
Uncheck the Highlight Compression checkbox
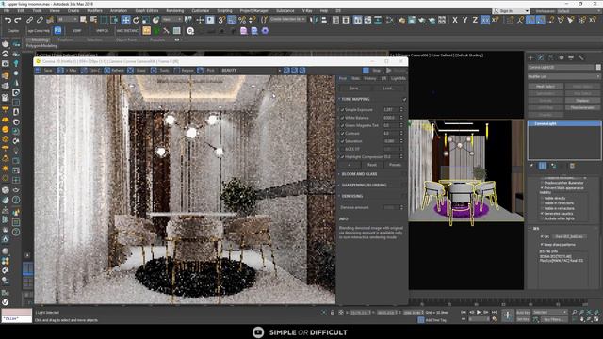pyautogui.click(x=342, y=157)
